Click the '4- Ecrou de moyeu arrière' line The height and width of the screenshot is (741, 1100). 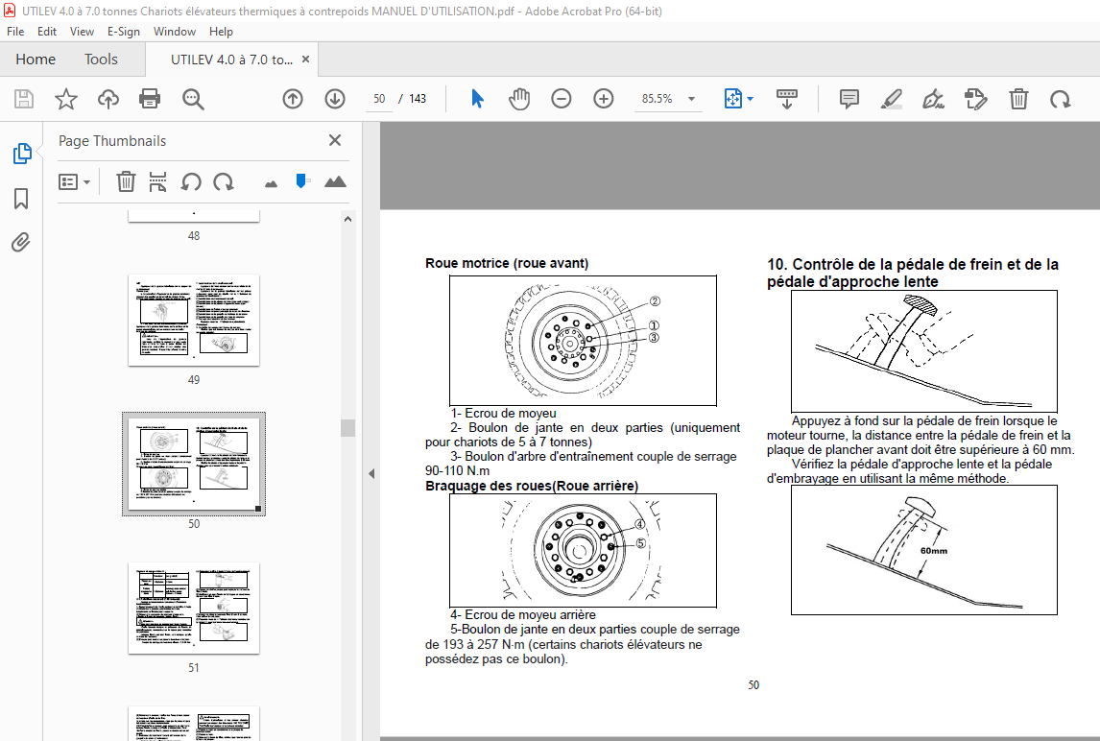coord(523,614)
